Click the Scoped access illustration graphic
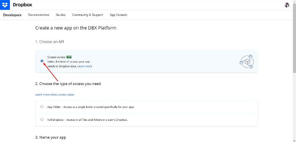296x142 pixels. click(x=247, y=62)
